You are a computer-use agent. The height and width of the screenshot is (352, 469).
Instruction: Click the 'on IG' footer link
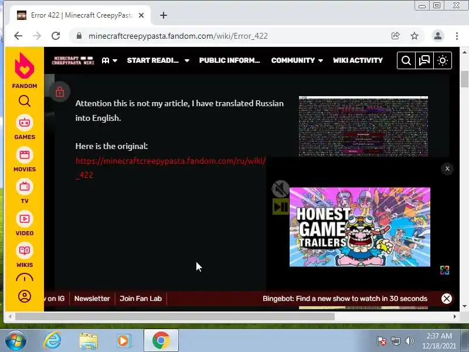coord(55,299)
